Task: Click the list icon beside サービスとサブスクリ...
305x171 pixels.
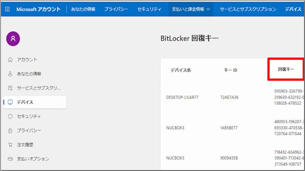Action: 10,88
